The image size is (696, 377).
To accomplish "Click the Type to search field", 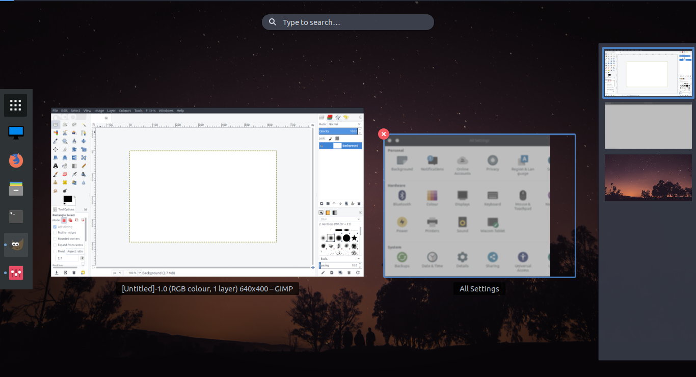I will click(x=348, y=22).
